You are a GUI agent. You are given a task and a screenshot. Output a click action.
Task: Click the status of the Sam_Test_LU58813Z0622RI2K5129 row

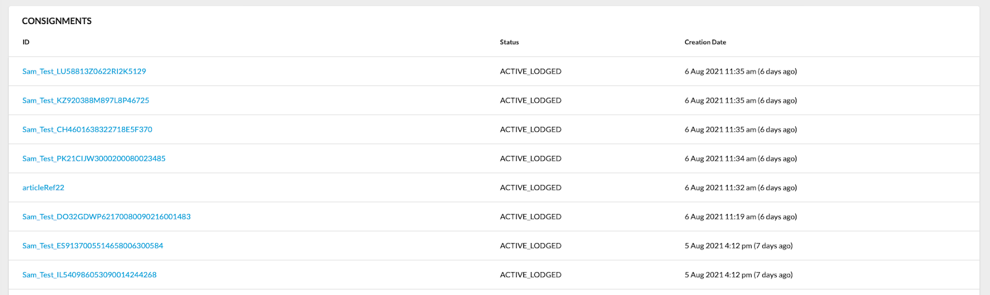point(530,71)
